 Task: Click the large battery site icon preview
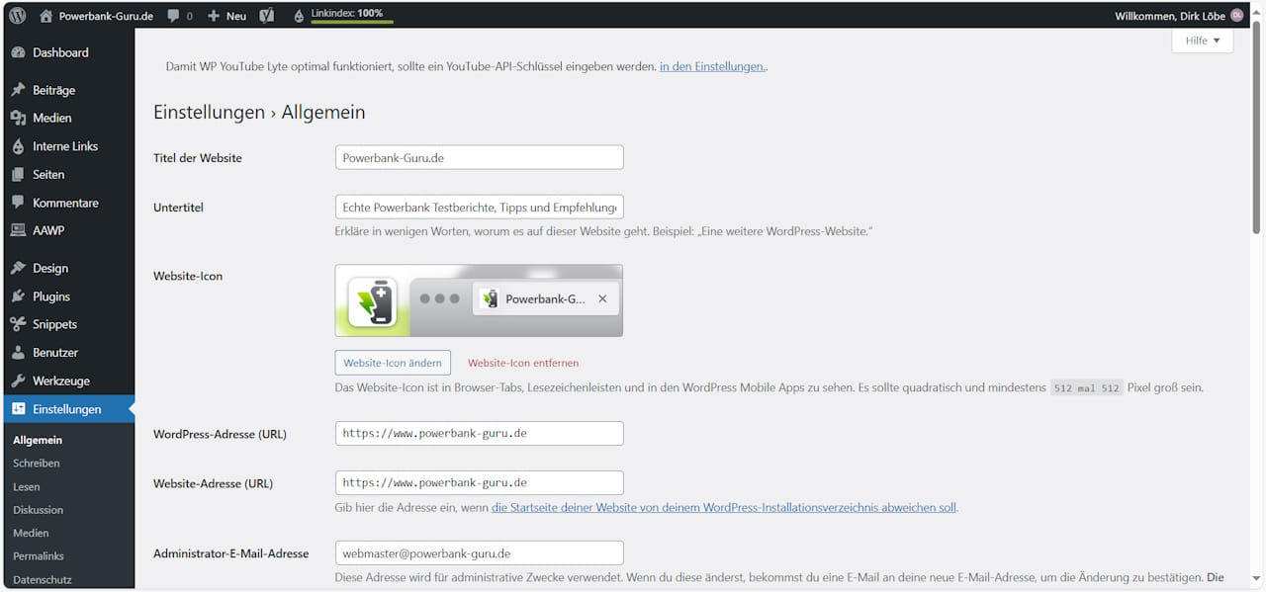pos(372,301)
